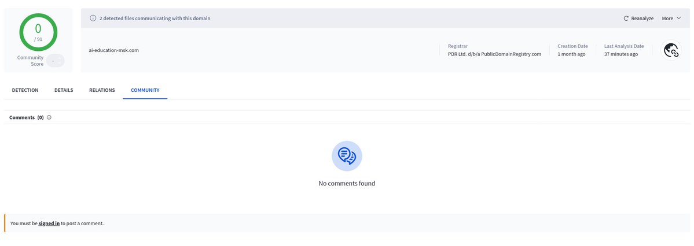The image size is (694, 246).
Task: Click the No comments found message
Action: (x=347, y=183)
